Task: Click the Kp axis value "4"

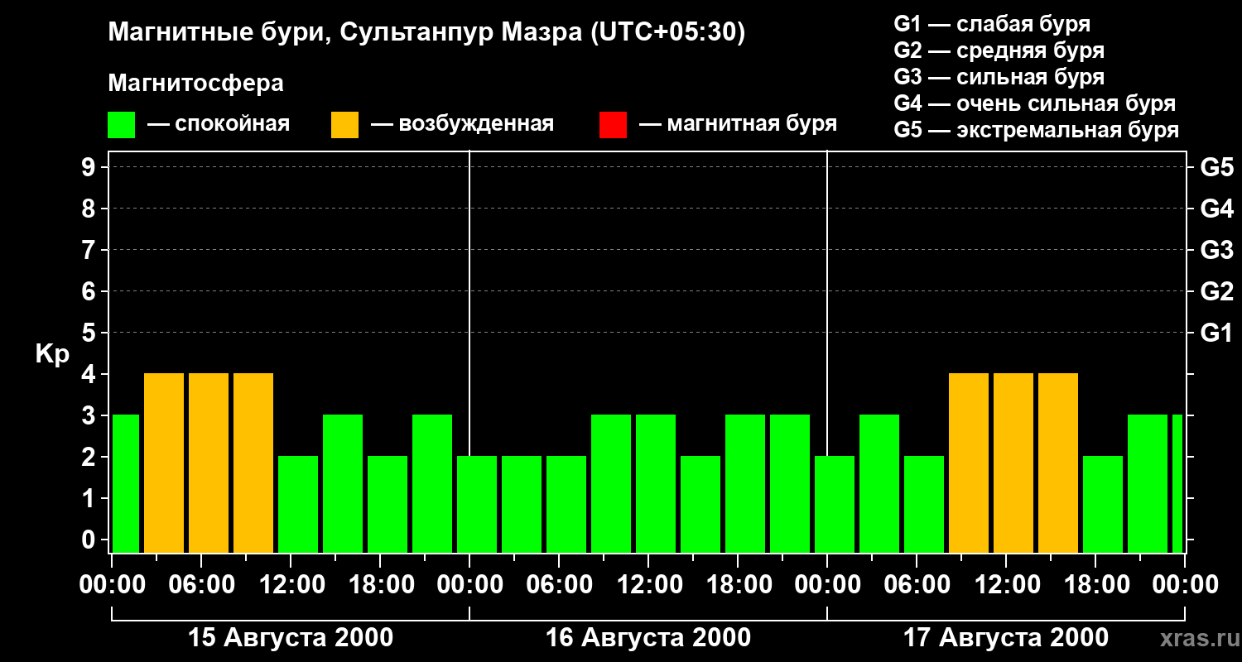Action: (90, 374)
